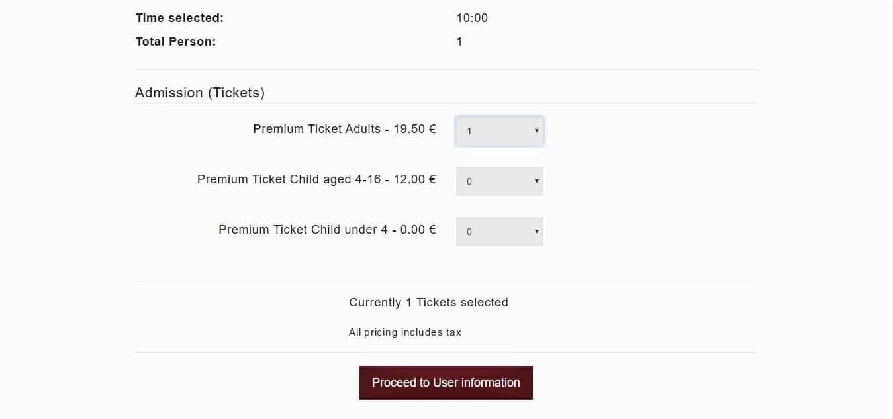893x419 pixels.
Task: Click the 19.50 € adult price
Action: click(414, 129)
